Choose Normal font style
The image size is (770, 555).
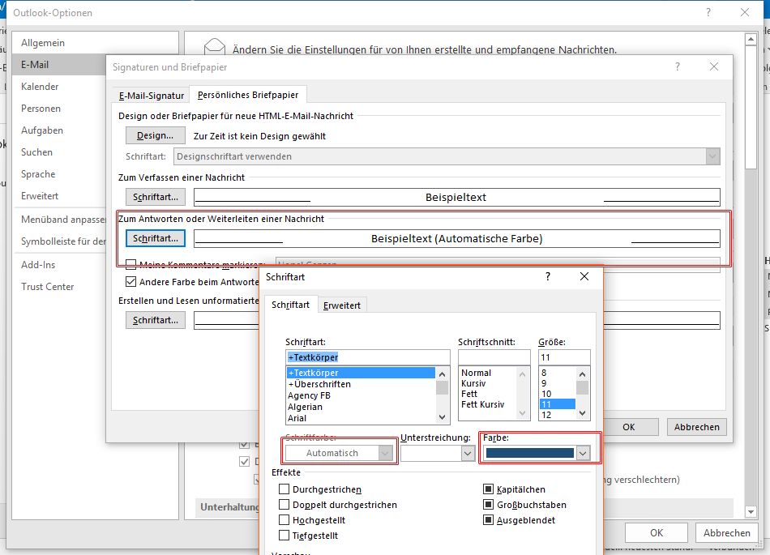click(x=476, y=373)
